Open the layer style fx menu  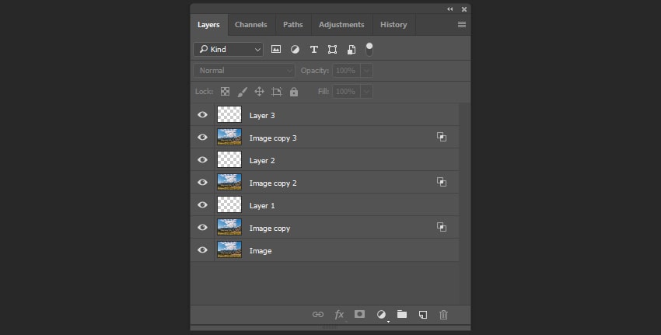pyautogui.click(x=339, y=315)
